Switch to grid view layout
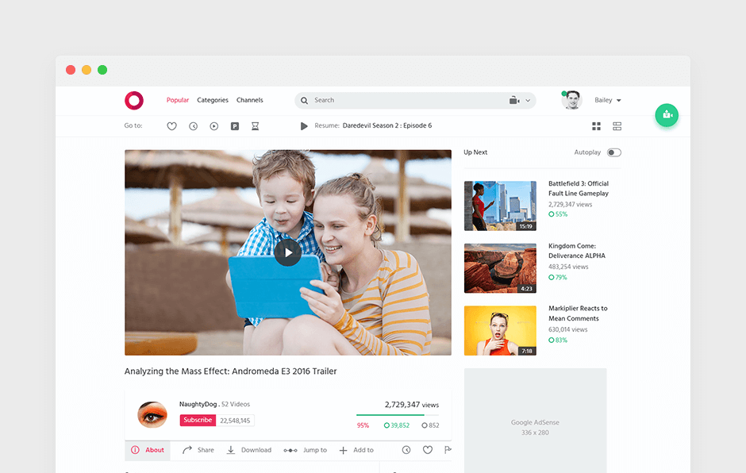 point(596,126)
